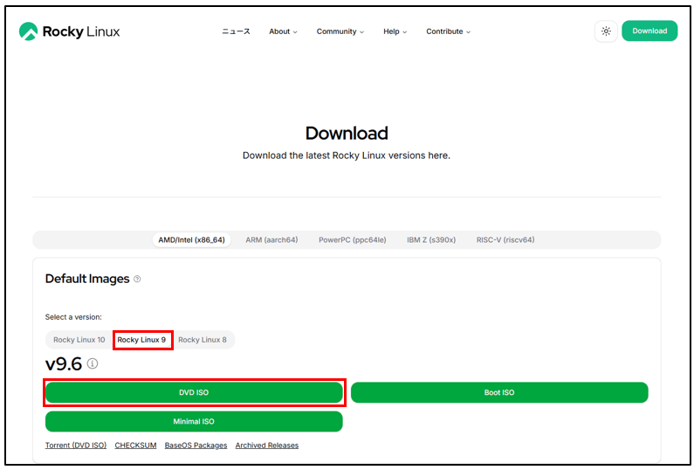This screenshot has height=470, width=694.
Task: Toggle the light/dark theme sun icon
Action: (x=606, y=31)
